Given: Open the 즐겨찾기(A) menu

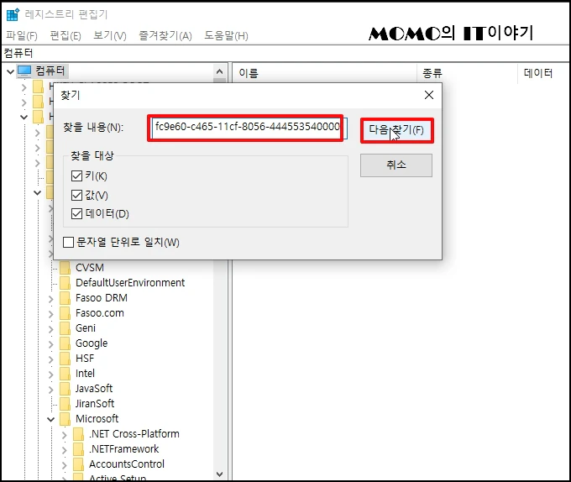Looking at the screenshot, I should pyautogui.click(x=165, y=35).
